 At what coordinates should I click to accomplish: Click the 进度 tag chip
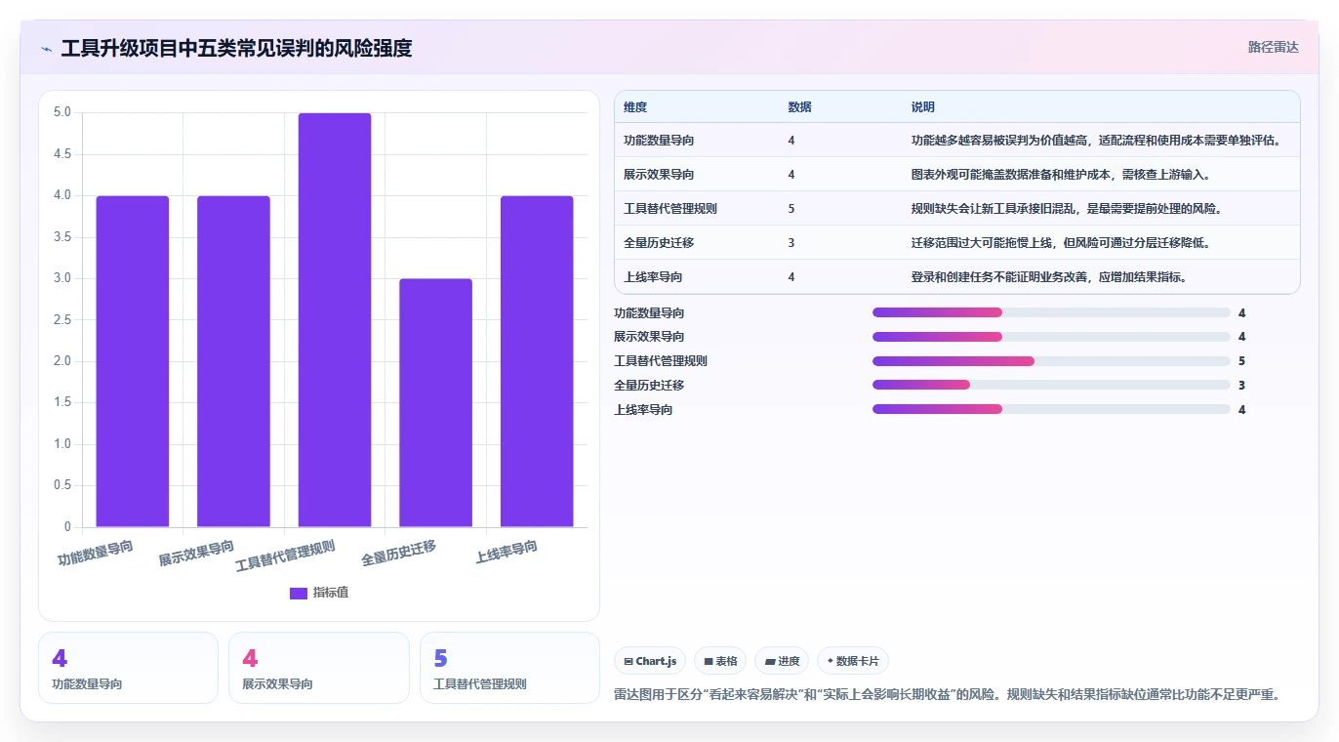782,661
